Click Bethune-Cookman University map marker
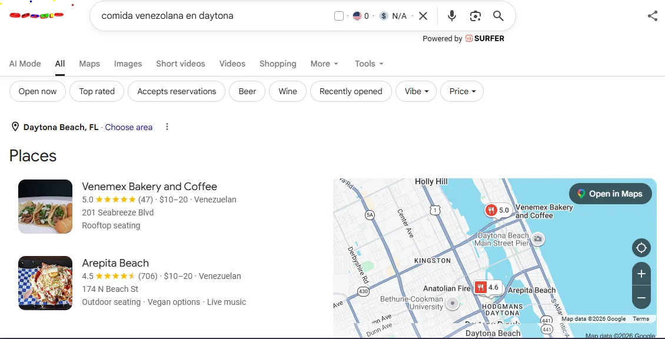Viewport: 665px width, 339px height. (x=453, y=303)
